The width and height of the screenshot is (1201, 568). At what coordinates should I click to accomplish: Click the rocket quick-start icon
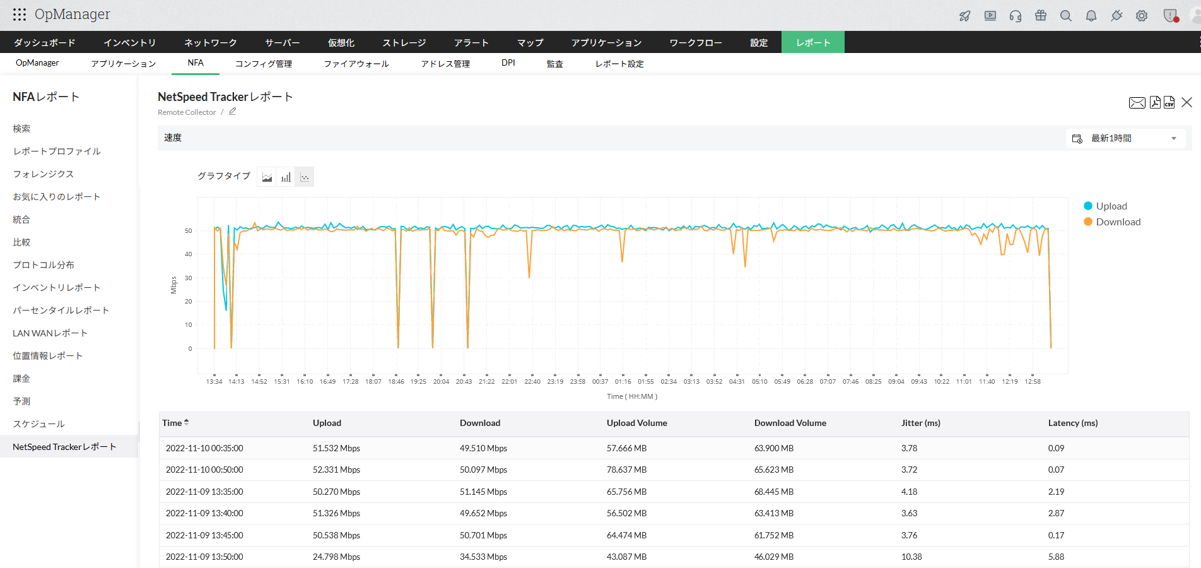965,16
